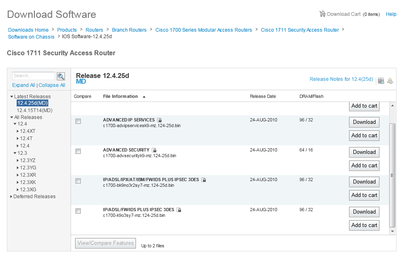The width and height of the screenshot is (401, 253).
Task: Expand the 12.3YZ release node
Action: point(17,161)
